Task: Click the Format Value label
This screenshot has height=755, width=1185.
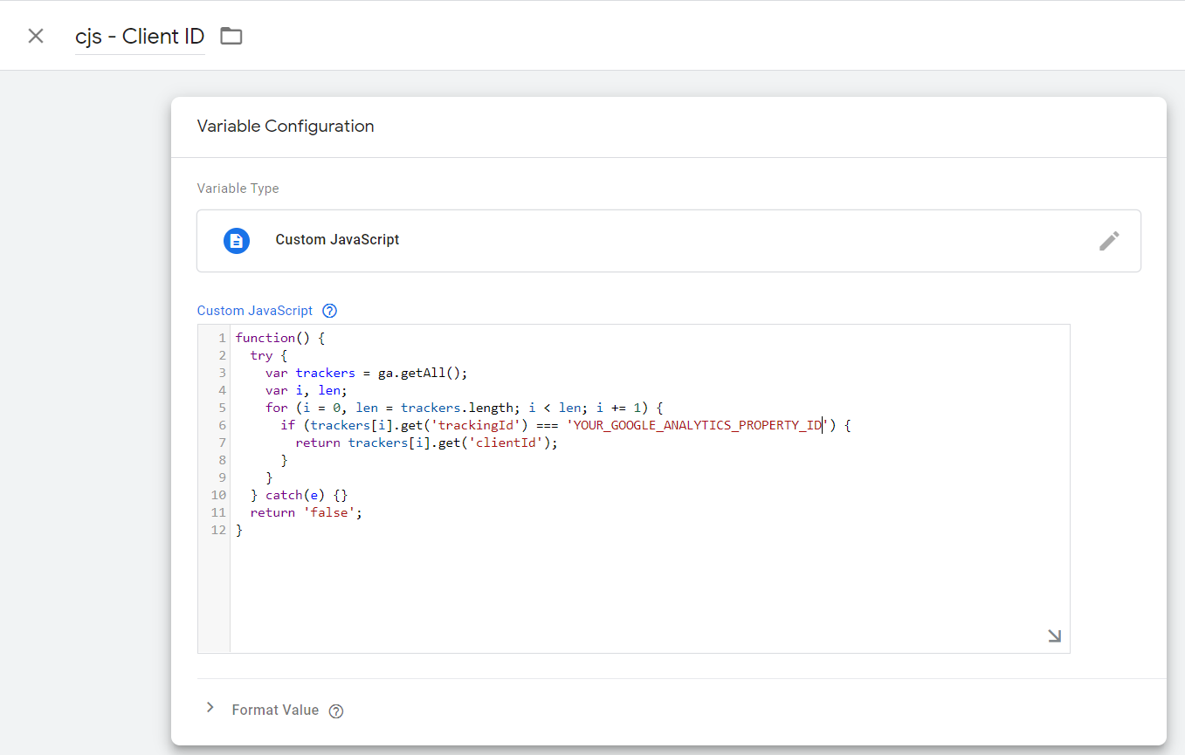Action: (x=275, y=710)
